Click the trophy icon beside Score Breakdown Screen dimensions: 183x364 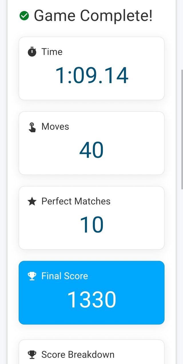coord(32,355)
